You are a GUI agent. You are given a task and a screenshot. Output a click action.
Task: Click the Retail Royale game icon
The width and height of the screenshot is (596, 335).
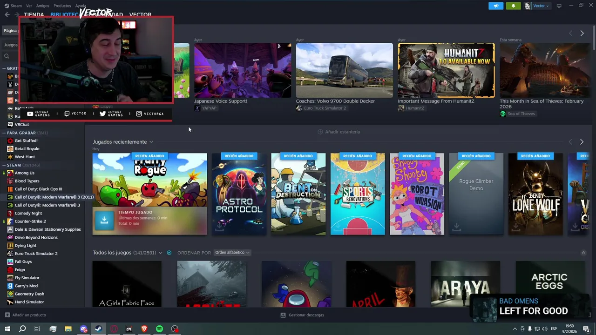click(10, 149)
